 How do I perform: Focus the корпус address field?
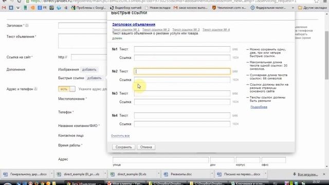point(248,160)
